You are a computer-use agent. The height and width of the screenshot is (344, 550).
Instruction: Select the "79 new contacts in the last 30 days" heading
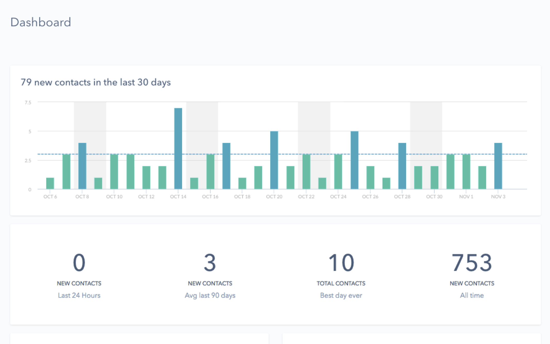click(x=96, y=82)
